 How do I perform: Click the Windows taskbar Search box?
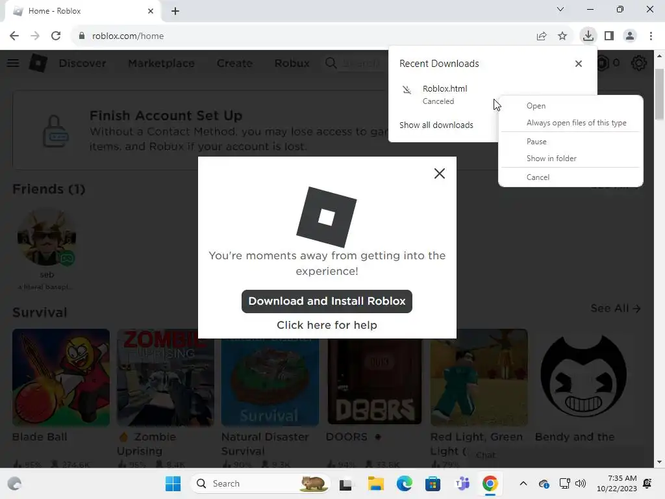[260, 483]
